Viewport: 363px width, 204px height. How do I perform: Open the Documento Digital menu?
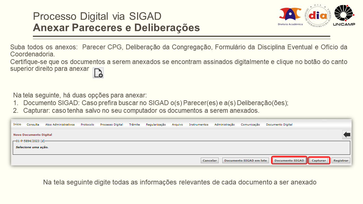279,125
